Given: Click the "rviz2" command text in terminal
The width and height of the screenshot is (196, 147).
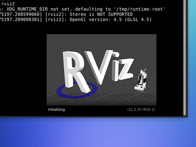Looking at the screenshot, I should click(x=8, y=4).
